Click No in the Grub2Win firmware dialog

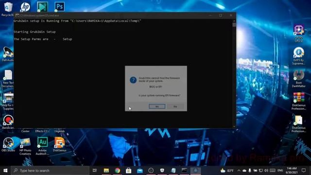pos(175,106)
